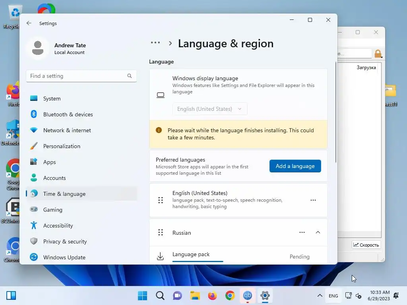Click the Language & region page title
The width and height of the screenshot is (407, 305).
coord(226,44)
